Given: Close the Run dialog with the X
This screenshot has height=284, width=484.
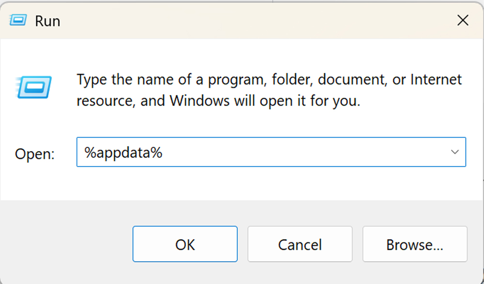Looking at the screenshot, I should (463, 20).
